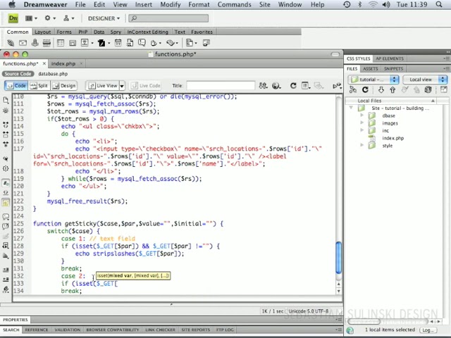Viewport: 451px width, 338px height.
Task: Click the Put Files up arrow
Action: tap(393, 90)
